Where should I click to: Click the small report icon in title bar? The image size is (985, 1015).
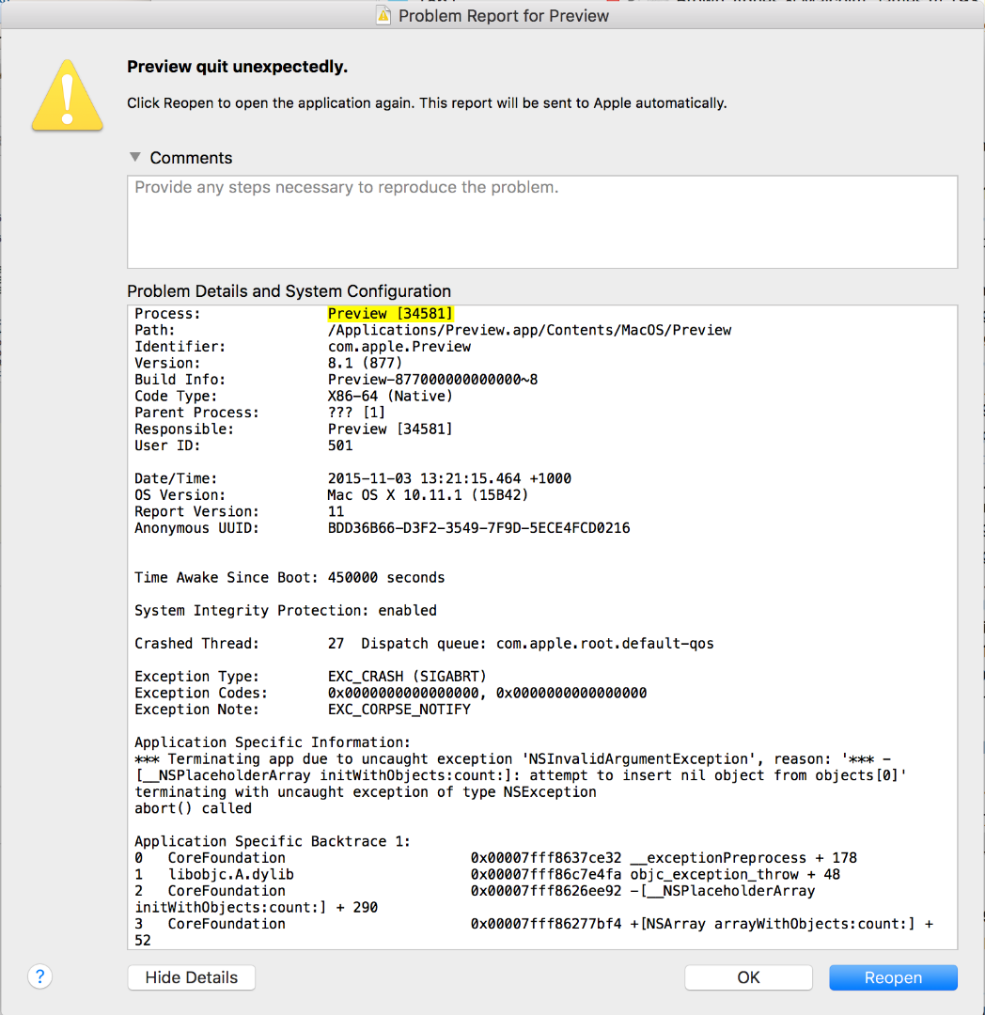(383, 16)
